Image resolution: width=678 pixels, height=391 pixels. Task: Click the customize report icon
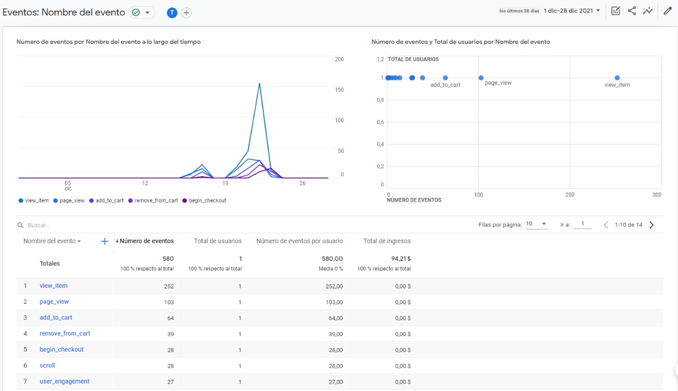click(615, 11)
